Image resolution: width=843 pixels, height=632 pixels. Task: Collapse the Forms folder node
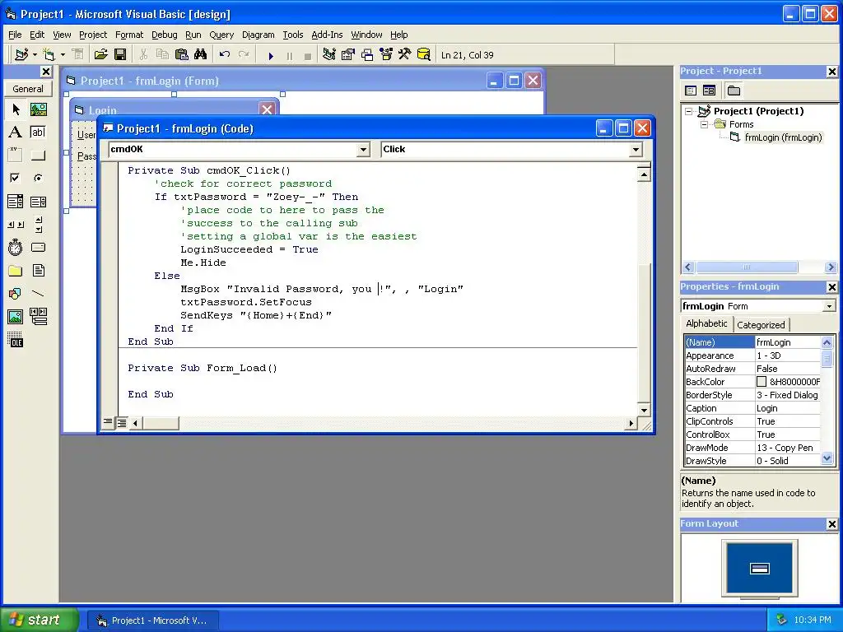pyautogui.click(x=704, y=124)
